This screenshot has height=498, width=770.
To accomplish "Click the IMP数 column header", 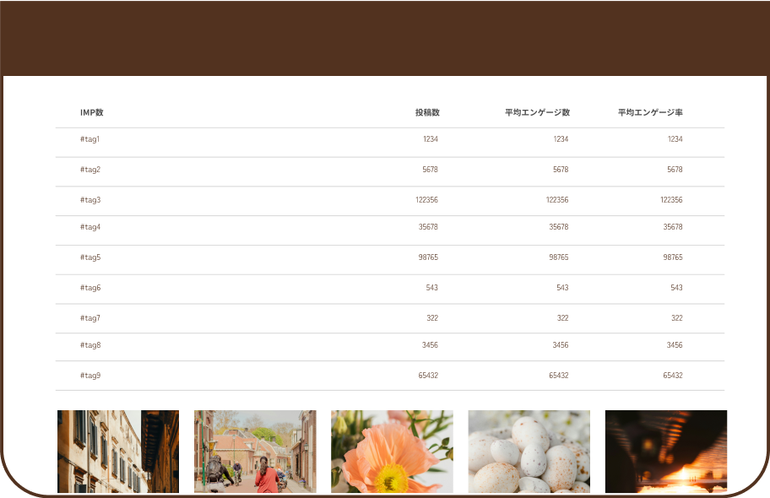I will pyautogui.click(x=92, y=112).
